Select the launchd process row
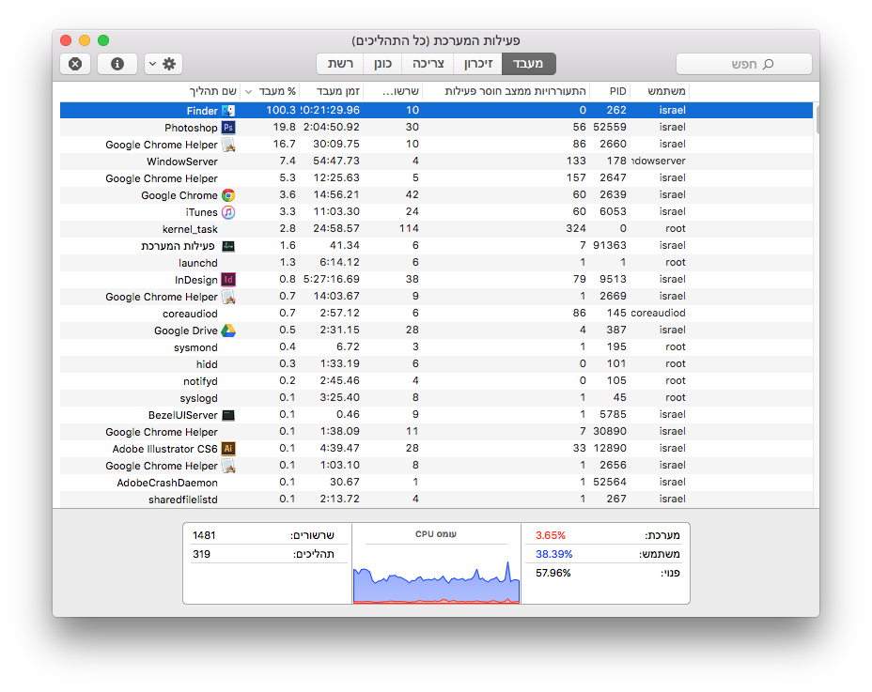 tap(436, 262)
